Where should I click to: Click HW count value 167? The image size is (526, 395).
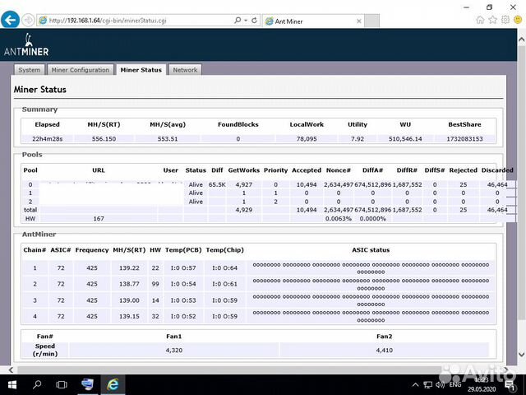[99, 219]
